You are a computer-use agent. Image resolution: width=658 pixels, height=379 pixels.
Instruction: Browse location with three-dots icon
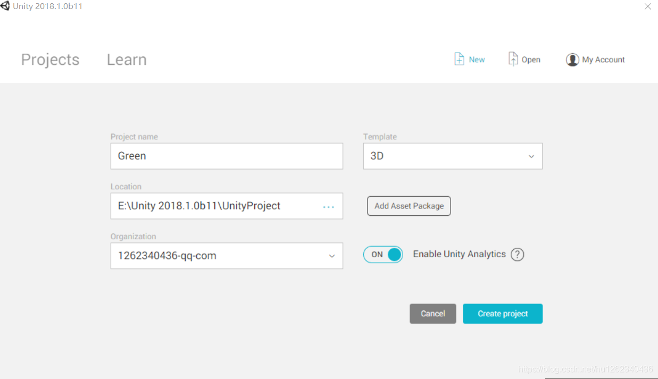[329, 207]
